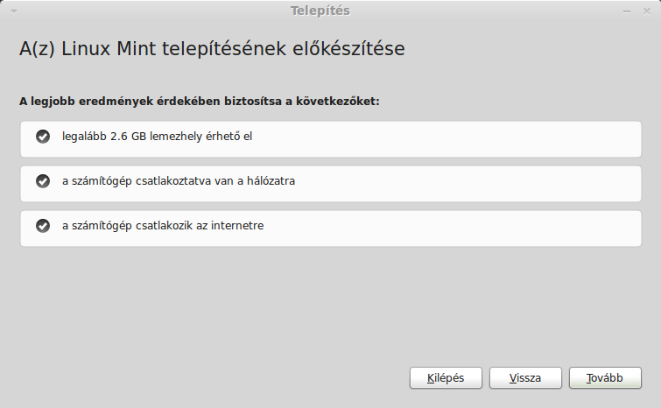
Task: Click the checkmark icon for internet connection
Action: coord(43,226)
